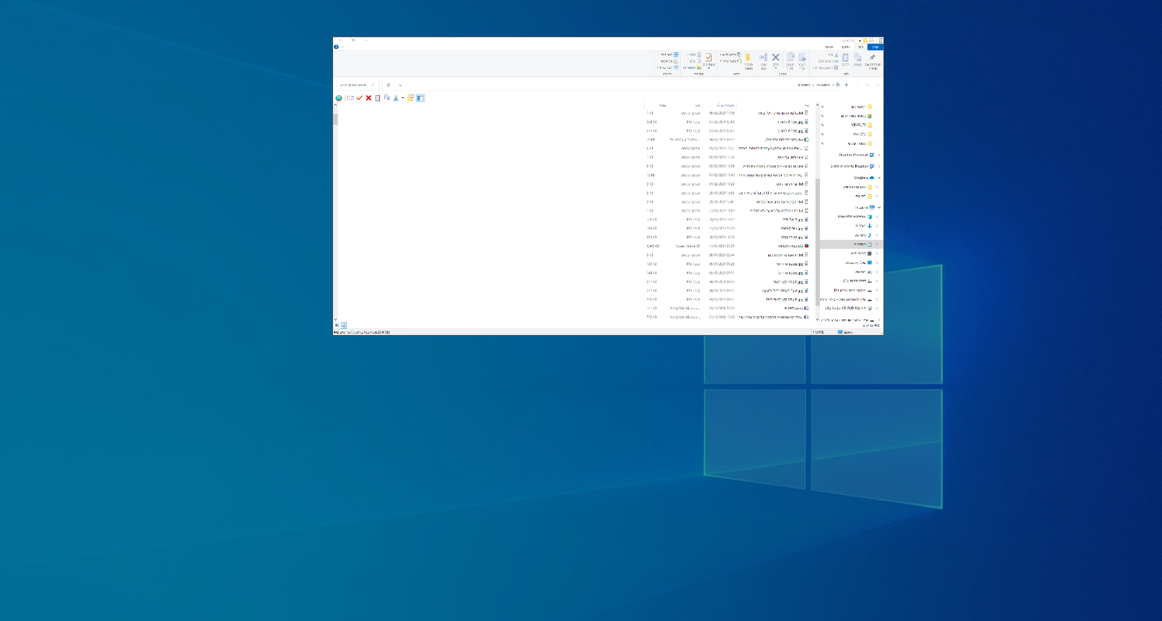The image size is (1162, 621).
Task: Click the Rename icon in the ribbon
Action: point(763,58)
